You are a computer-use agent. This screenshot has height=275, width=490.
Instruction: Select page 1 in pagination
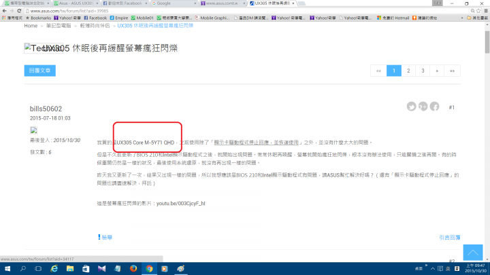click(394, 71)
